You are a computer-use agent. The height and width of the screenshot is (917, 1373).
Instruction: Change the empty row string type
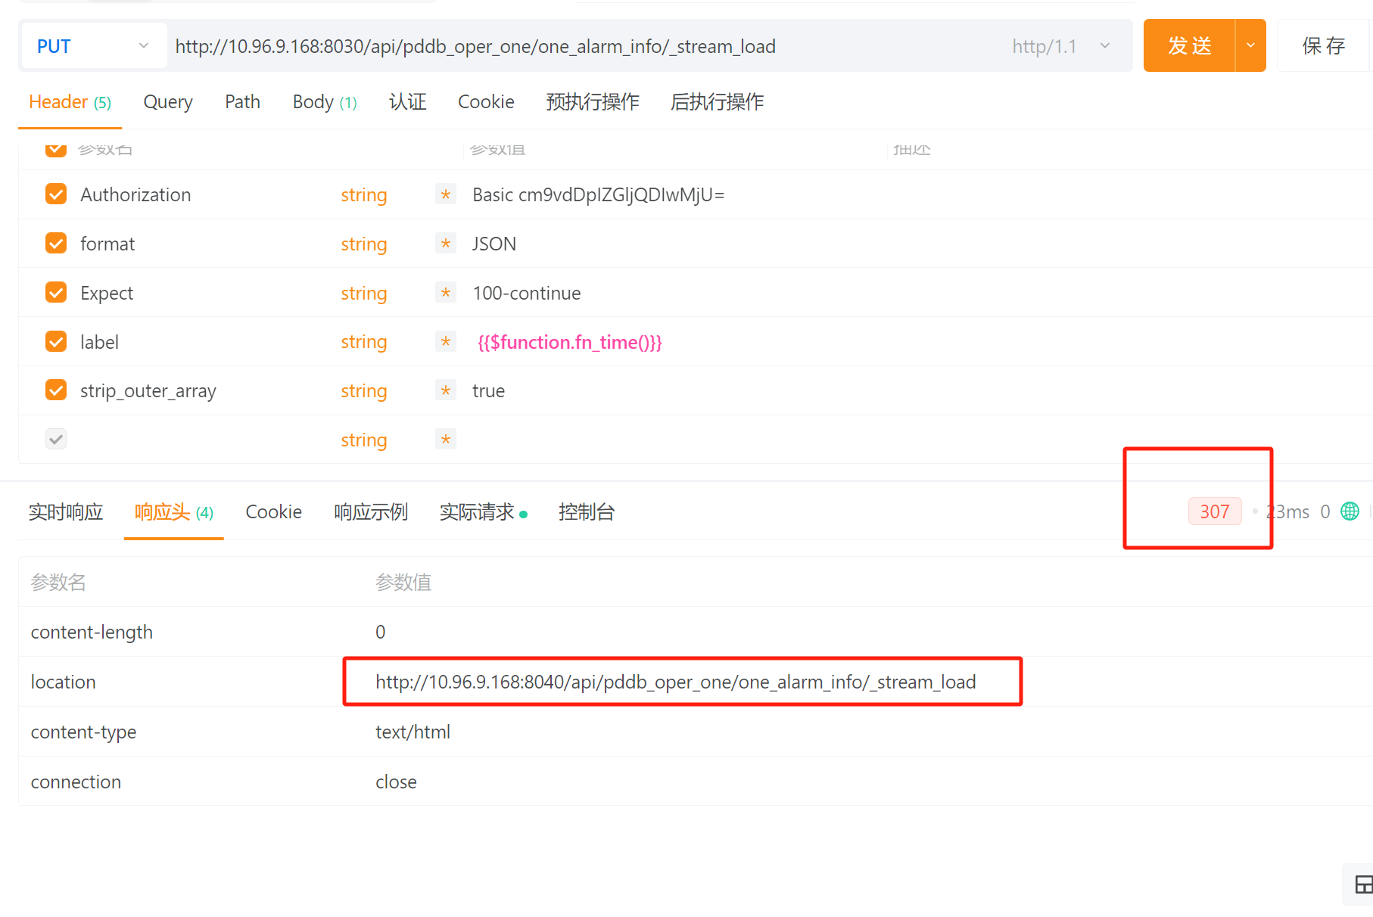click(x=364, y=440)
